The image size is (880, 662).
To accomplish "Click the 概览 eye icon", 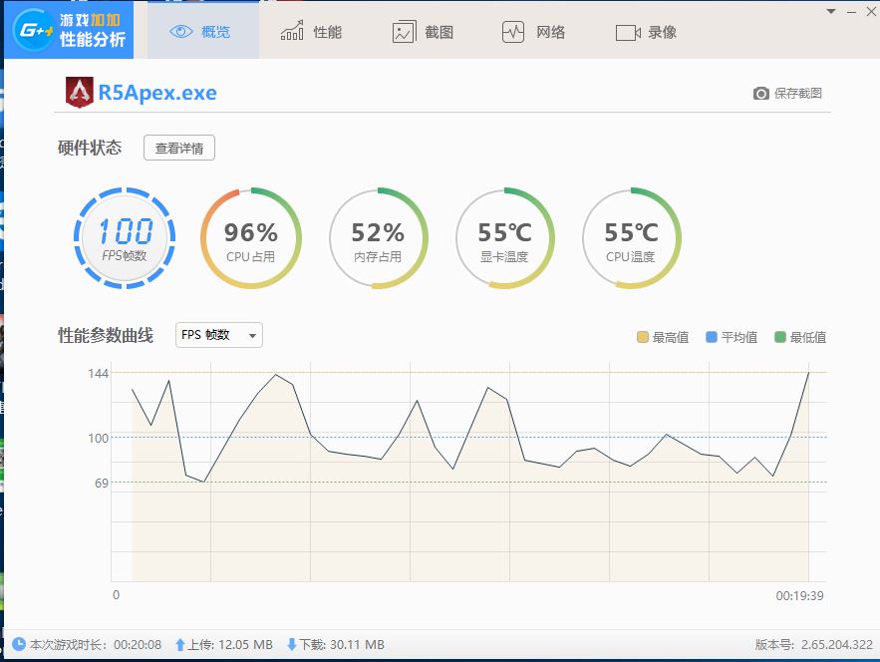I will tap(179, 30).
